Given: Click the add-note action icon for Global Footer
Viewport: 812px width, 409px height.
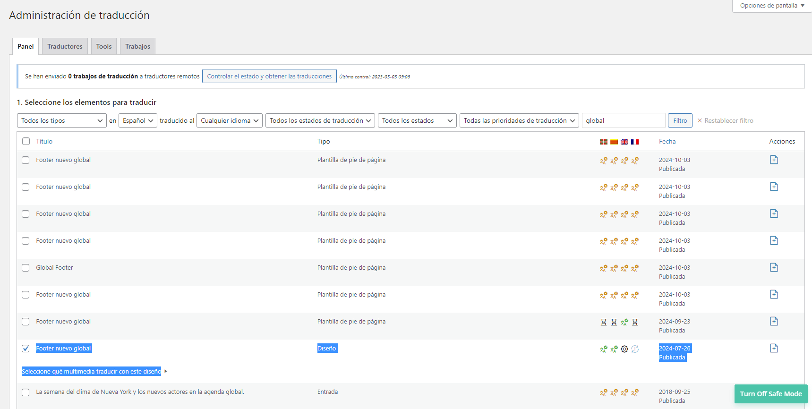Looking at the screenshot, I should (x=774, y=267).
